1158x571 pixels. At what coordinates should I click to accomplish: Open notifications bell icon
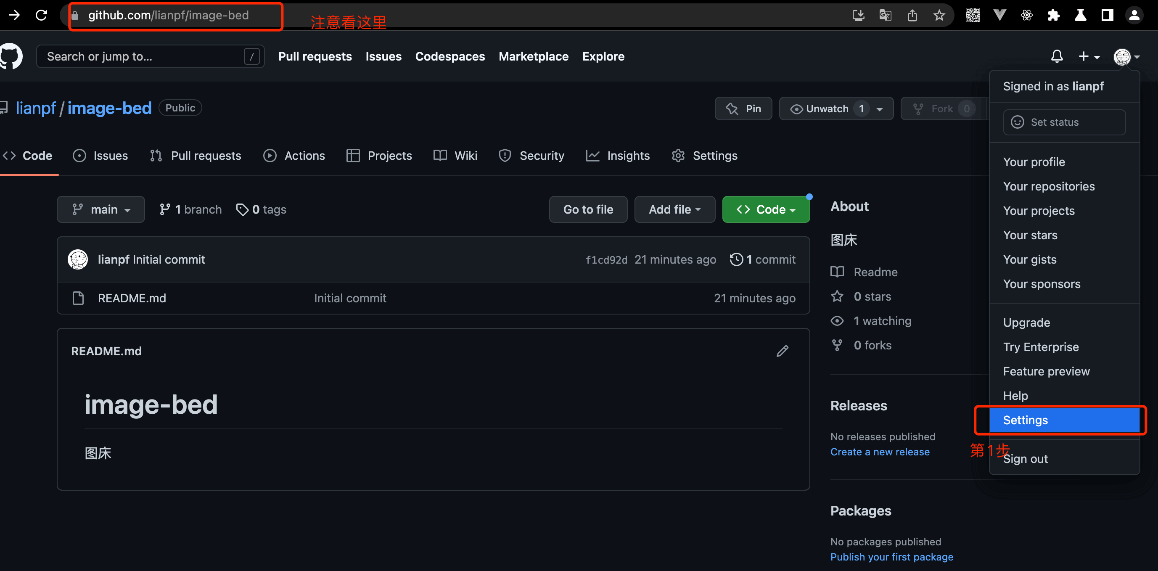[1057, 57]
